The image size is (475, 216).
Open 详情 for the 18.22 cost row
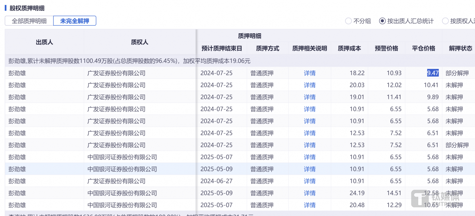tap(309, 73)
